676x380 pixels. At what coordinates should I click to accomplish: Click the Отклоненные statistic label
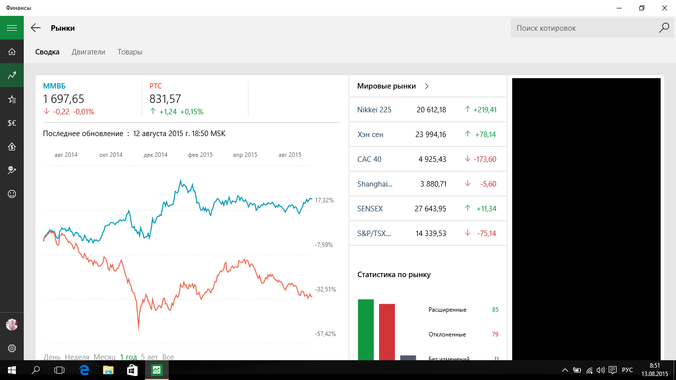pos(447,334)
